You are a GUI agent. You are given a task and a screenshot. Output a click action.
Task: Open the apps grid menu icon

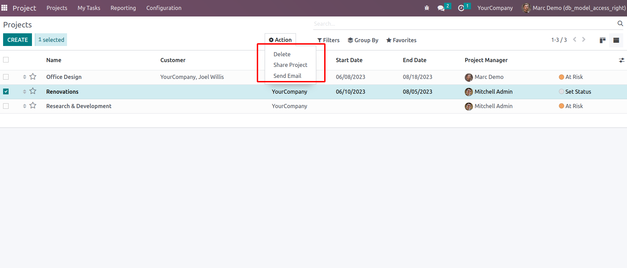[x=4, y=8]
